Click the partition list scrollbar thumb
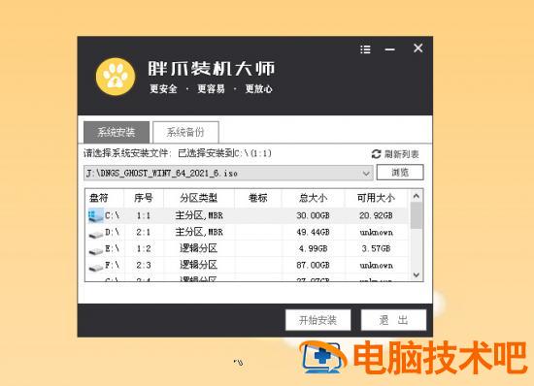Screen dimensions: 534x386 (x=417, y=216)
